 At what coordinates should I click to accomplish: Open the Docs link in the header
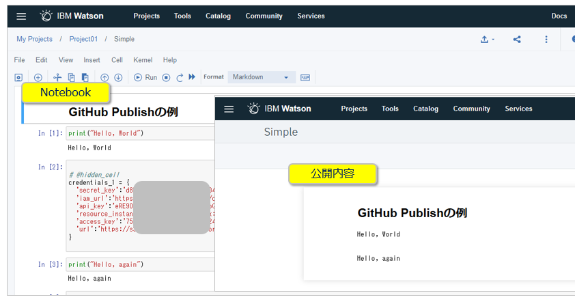[559, 16]
